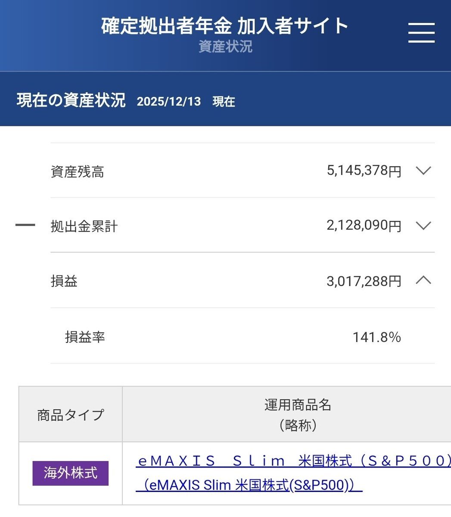Click the 5,145,378円 balance amount
This screenshot has height=517, width=451.
[364, 171]
